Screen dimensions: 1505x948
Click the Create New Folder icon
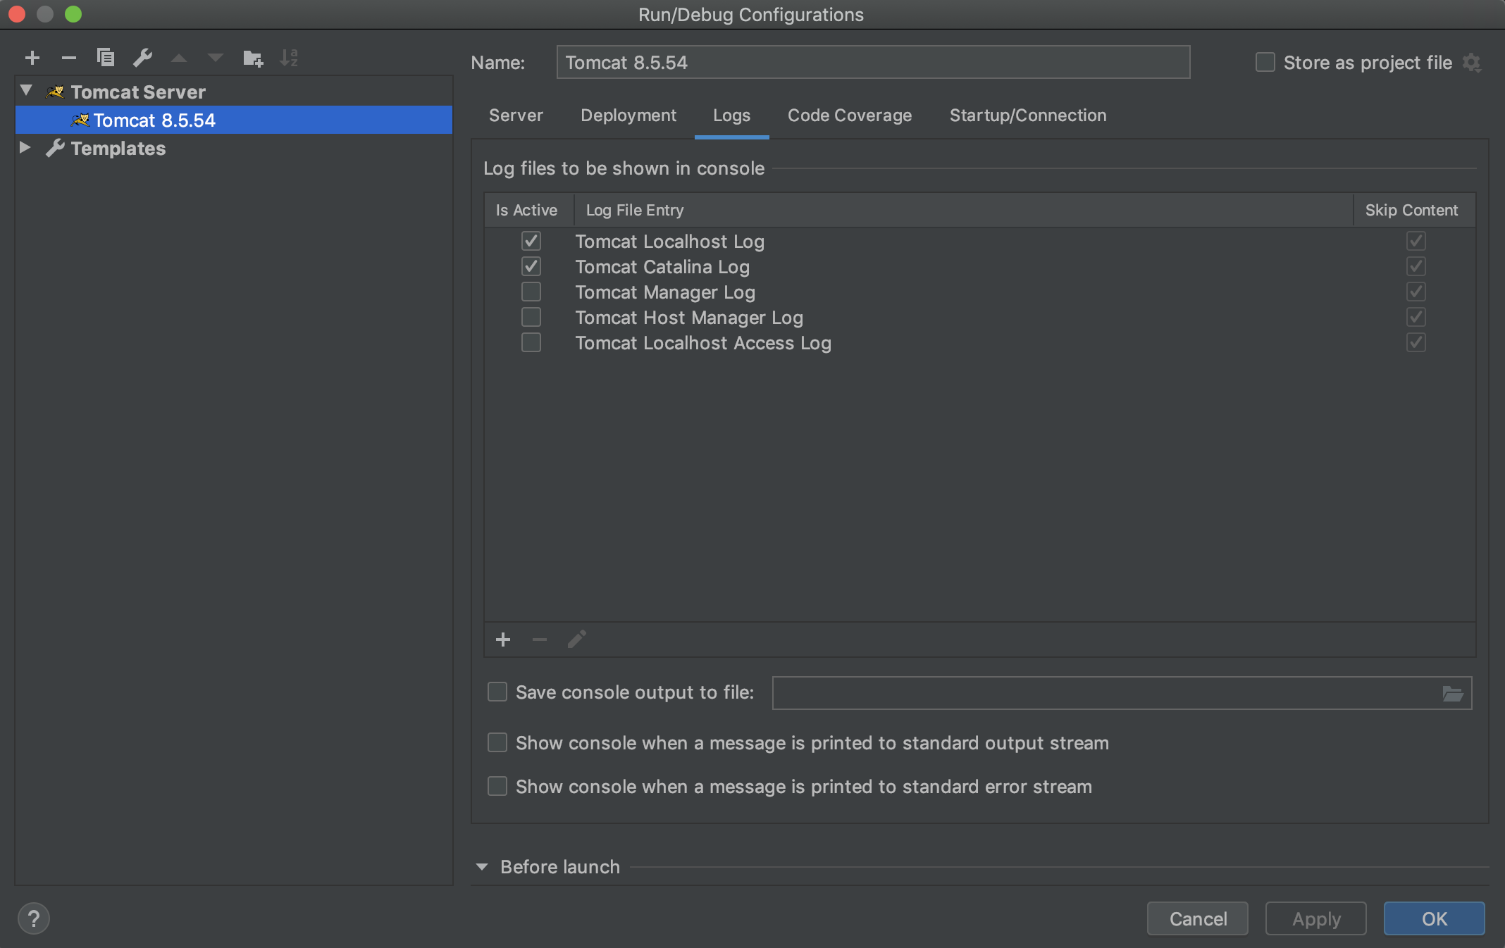(252, 58)
